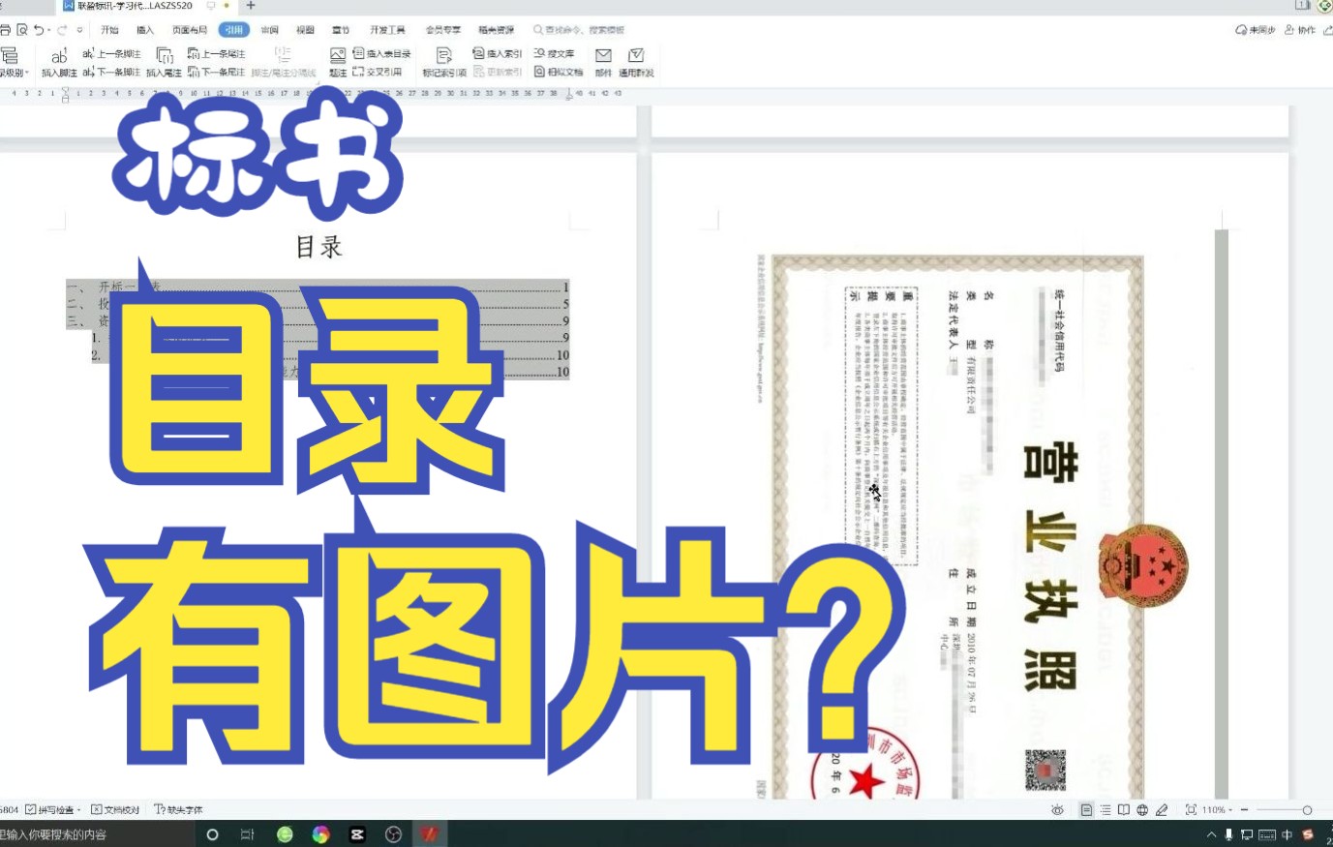1333x847 pixels.
Task: Select page layout view icon
Action: 1087,809
